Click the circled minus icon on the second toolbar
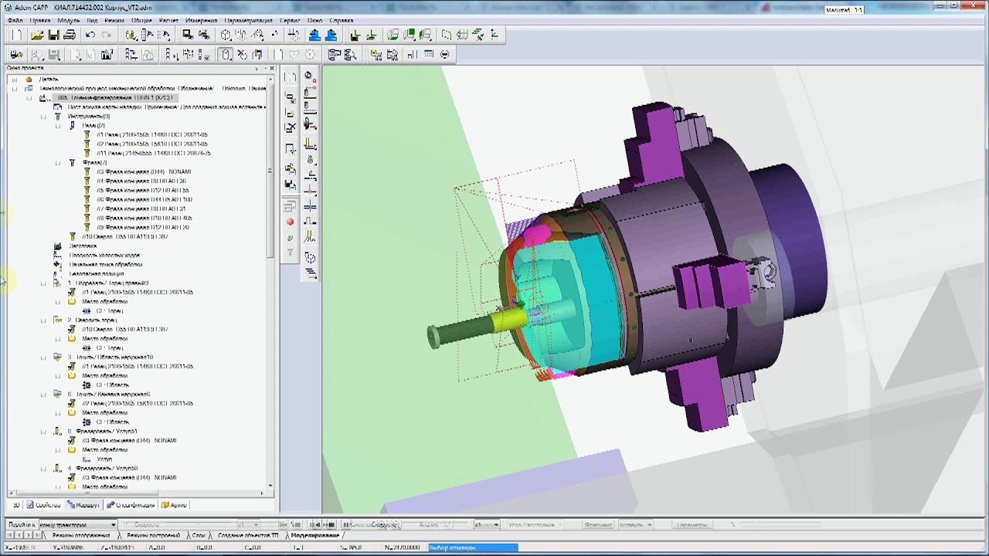The image size is (989, 556). point(444,55)
